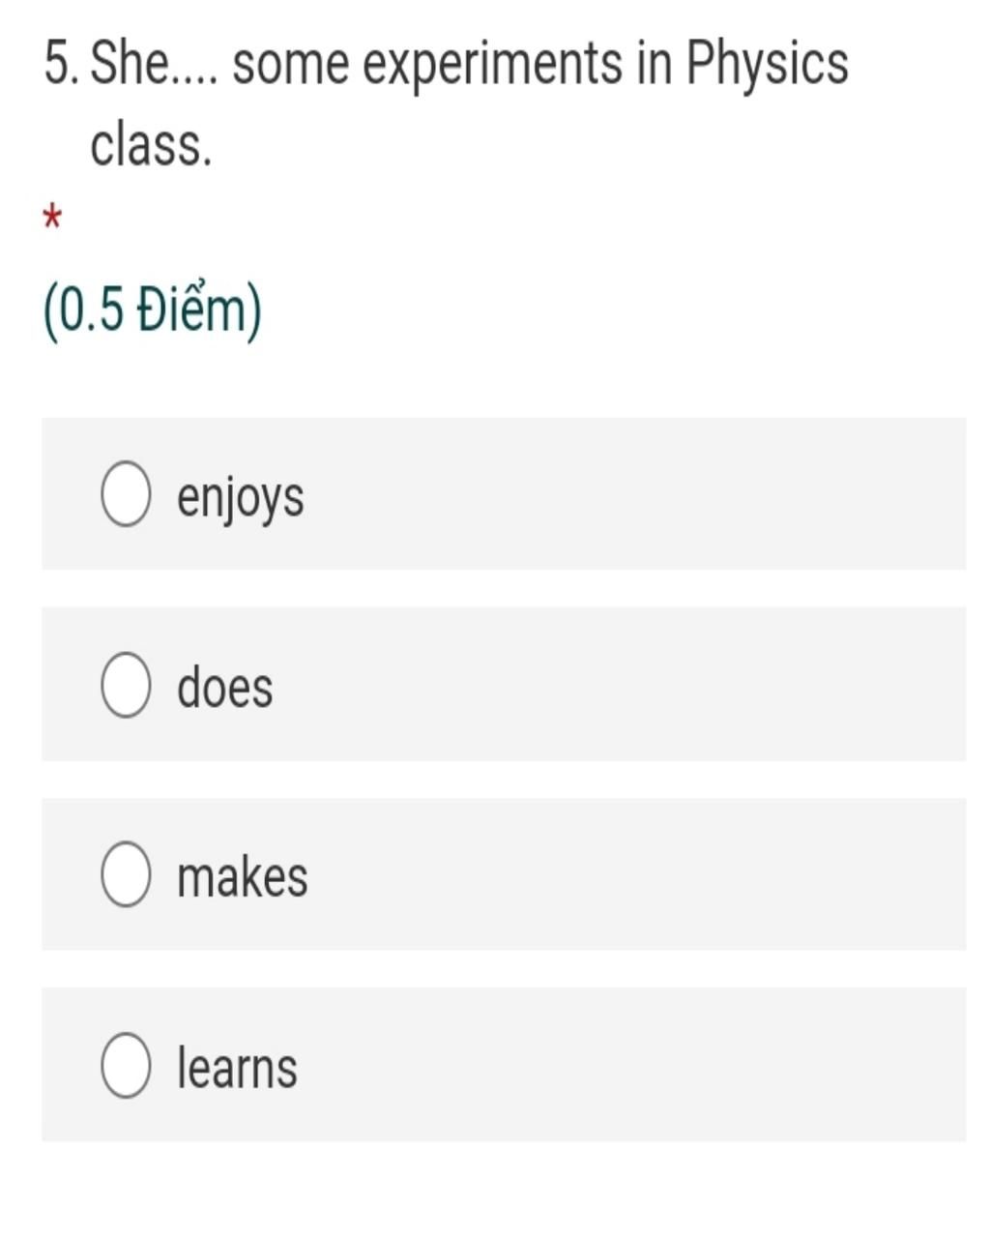The width and height of the screenshot is (990, 1238).
Task: Click empty gray area of learns option row
Action: pos(628,1065)
